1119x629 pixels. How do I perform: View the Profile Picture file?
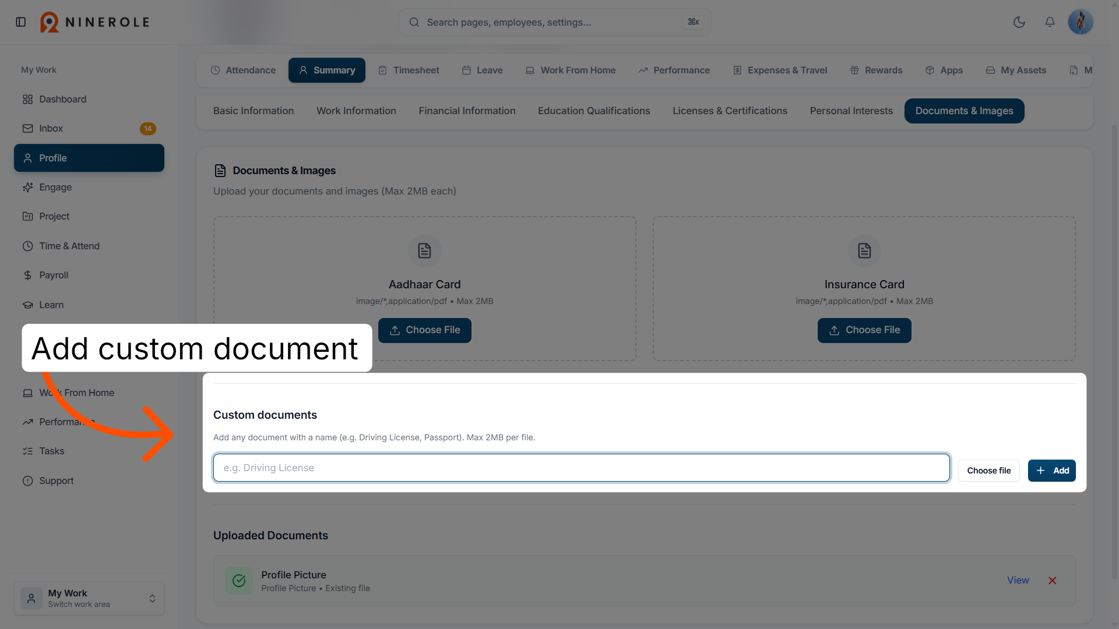(1018, 580)
